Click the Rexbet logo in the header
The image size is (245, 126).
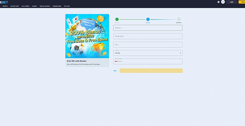point(4,2)
